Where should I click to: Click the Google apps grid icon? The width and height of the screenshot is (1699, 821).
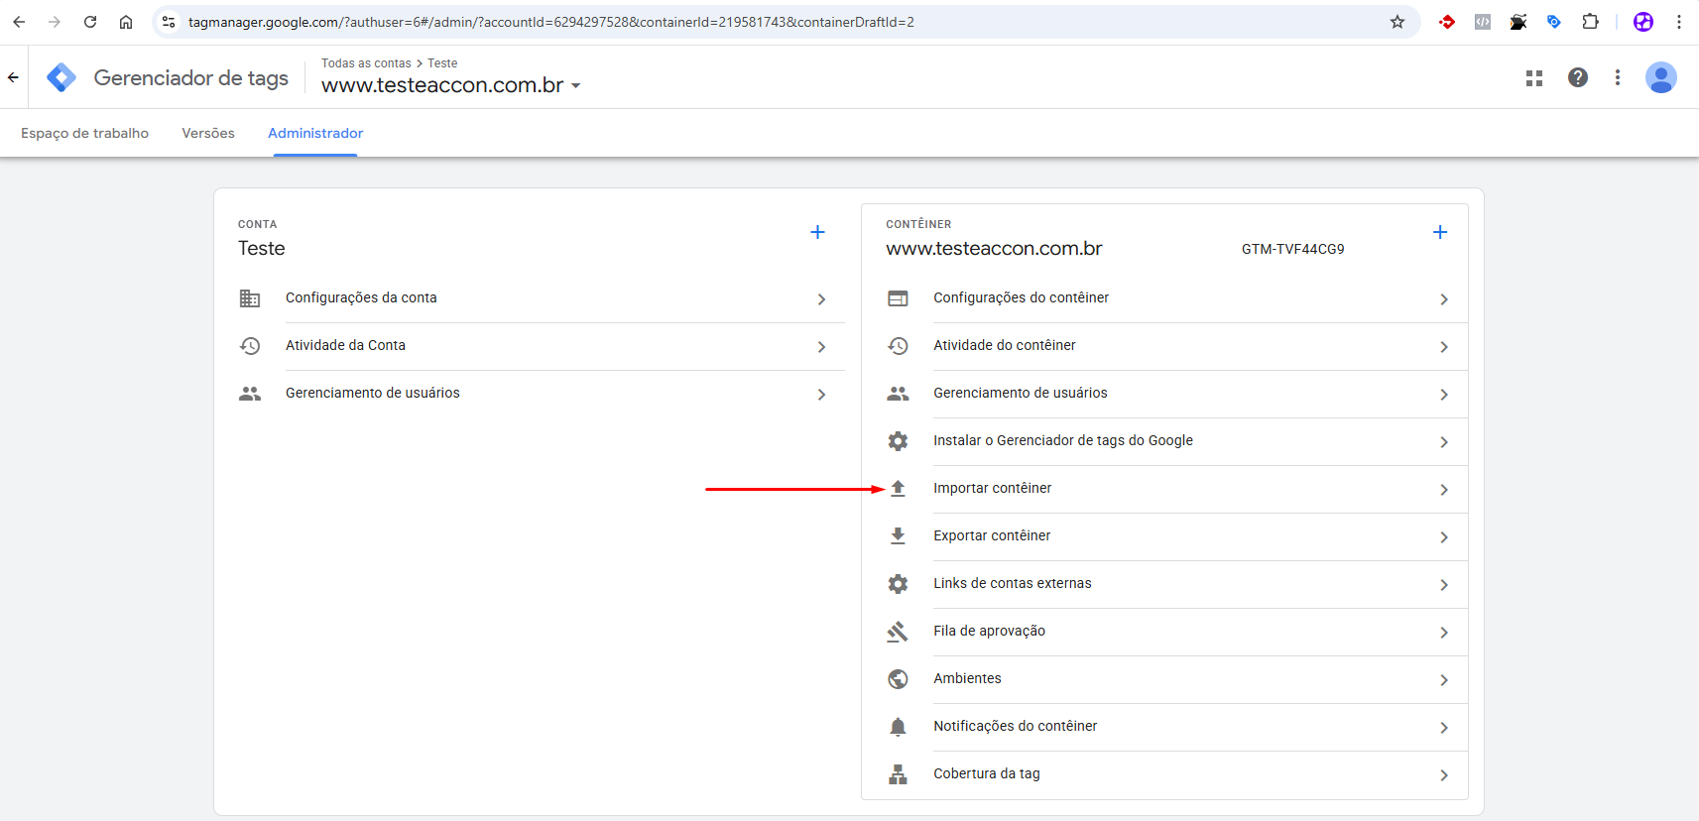pyautogui.click(x=1533, y=78)
